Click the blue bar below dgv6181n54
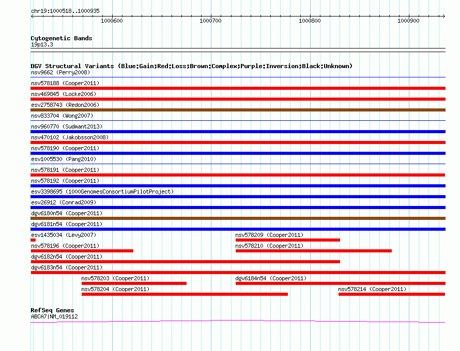This screenshot has width=460, height=351. pyautogui.click(x=238, y=229)
